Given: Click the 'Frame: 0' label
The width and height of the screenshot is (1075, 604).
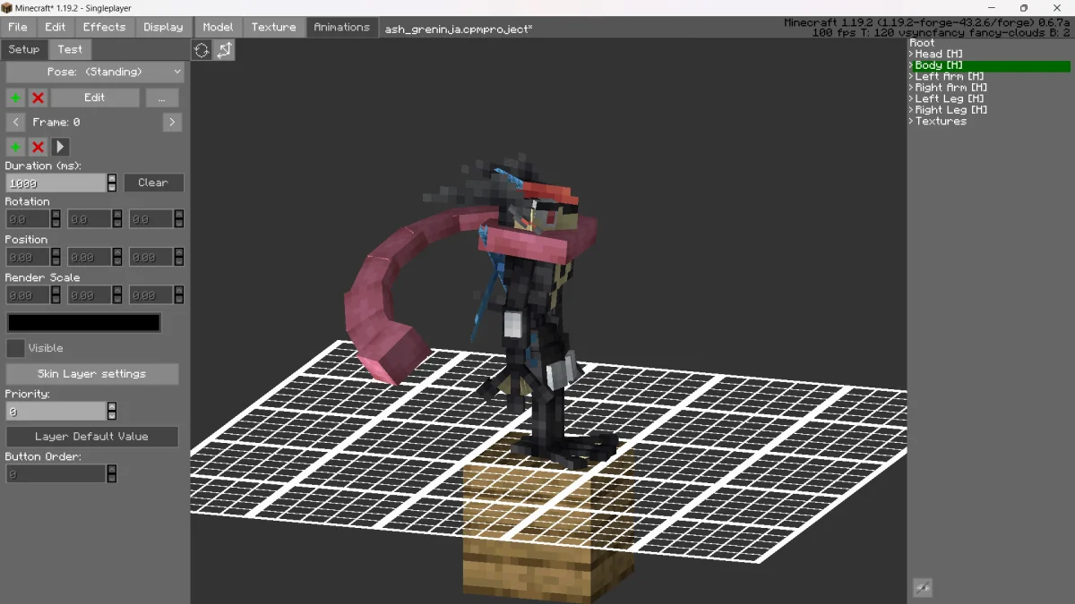Looking at the screenshot, I should coord(56,122).
